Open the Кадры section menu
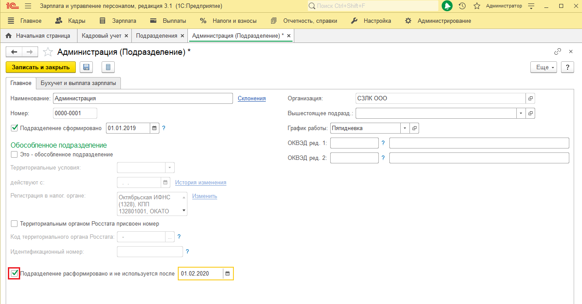This screenshot has height=304, width=582. click(71, 21)
